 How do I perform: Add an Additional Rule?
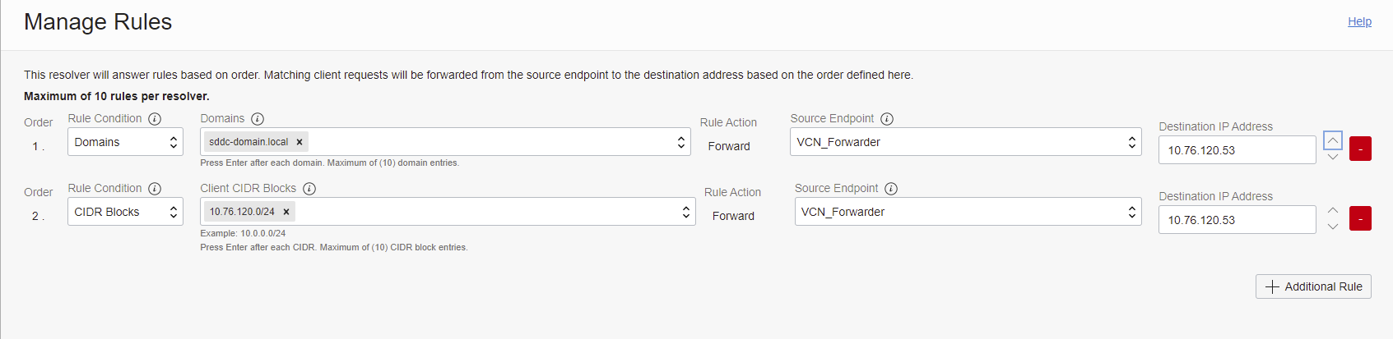point(1313,286)
